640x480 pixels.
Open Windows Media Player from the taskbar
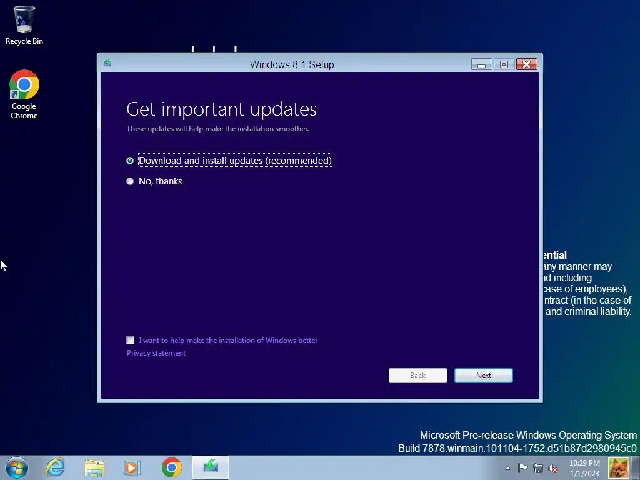coord(132,467)
